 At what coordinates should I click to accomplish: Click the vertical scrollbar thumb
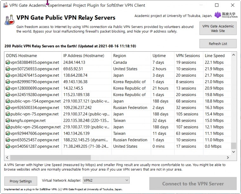(x=234, y=146)
